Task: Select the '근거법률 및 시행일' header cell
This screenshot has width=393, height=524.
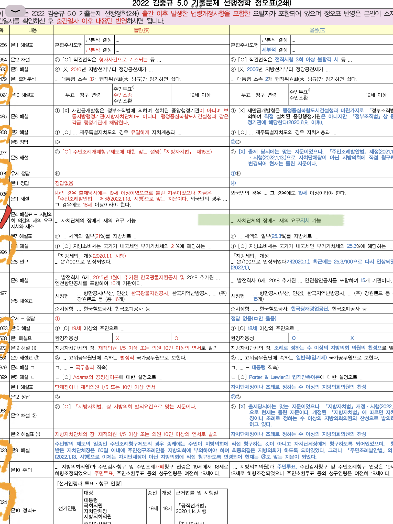Action: (x=197, y=493)
